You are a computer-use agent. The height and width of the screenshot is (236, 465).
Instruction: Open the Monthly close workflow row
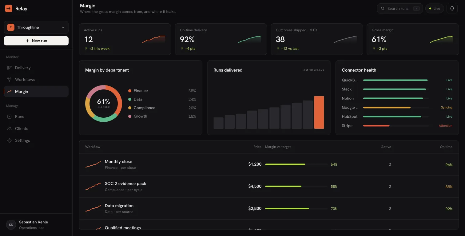(x=269, y=164)
